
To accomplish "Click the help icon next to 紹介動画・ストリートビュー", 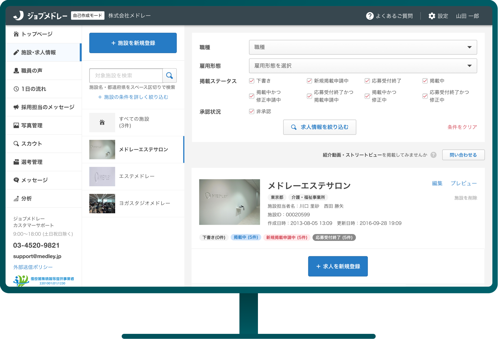I will click(433, 155).
